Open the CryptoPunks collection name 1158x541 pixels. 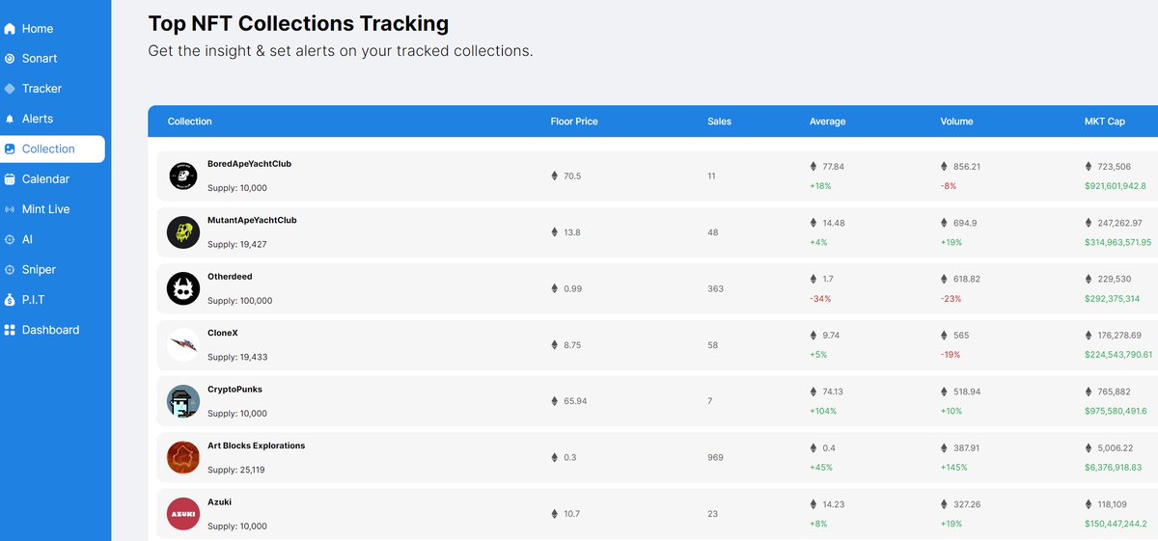(x=234, y=390)
